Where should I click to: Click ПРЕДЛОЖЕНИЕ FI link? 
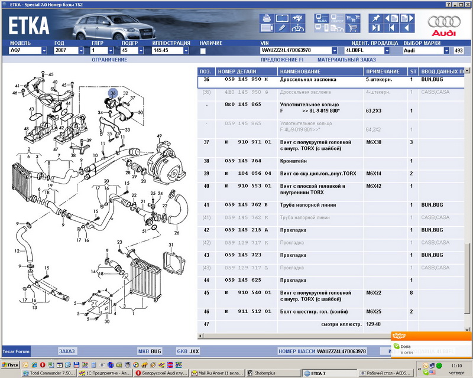(x=282, y=60)
